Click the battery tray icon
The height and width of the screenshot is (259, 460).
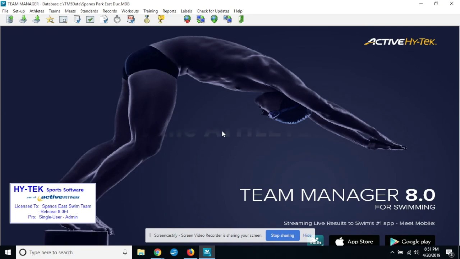[x=400, y=253]
